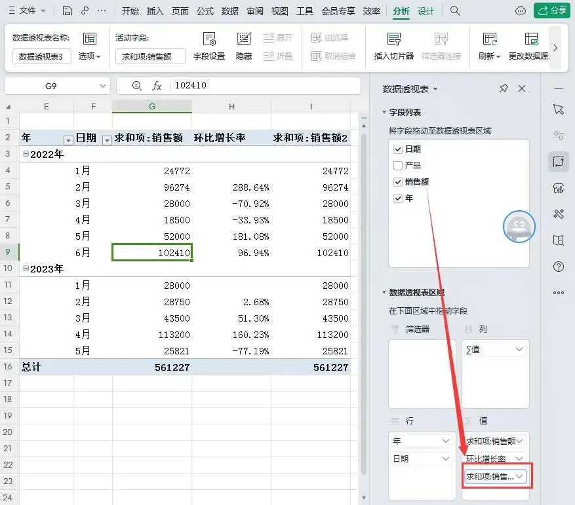
Task: Click the 插入切片器 insert slicer icon
Action: click(394, 39)
